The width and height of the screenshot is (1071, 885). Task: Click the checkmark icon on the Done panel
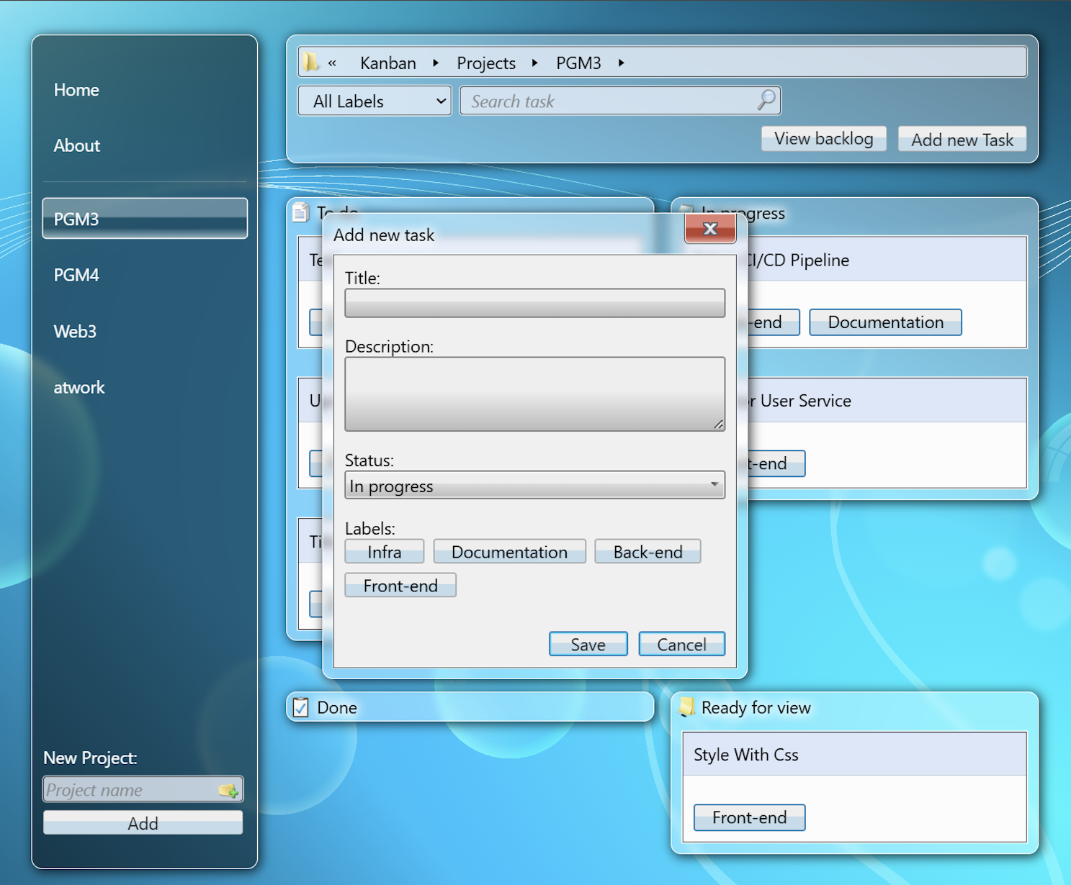(302, 707)
